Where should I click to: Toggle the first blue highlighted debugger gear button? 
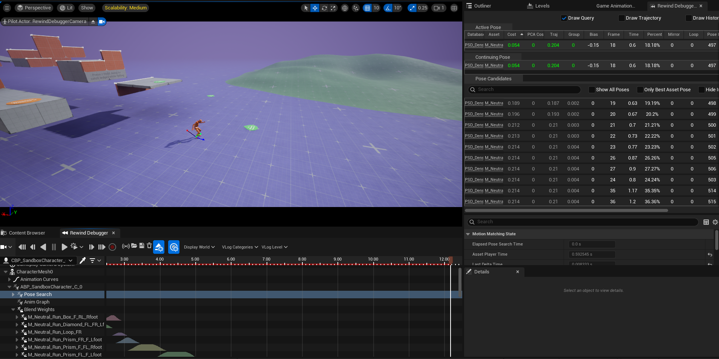tap(159, 247)
